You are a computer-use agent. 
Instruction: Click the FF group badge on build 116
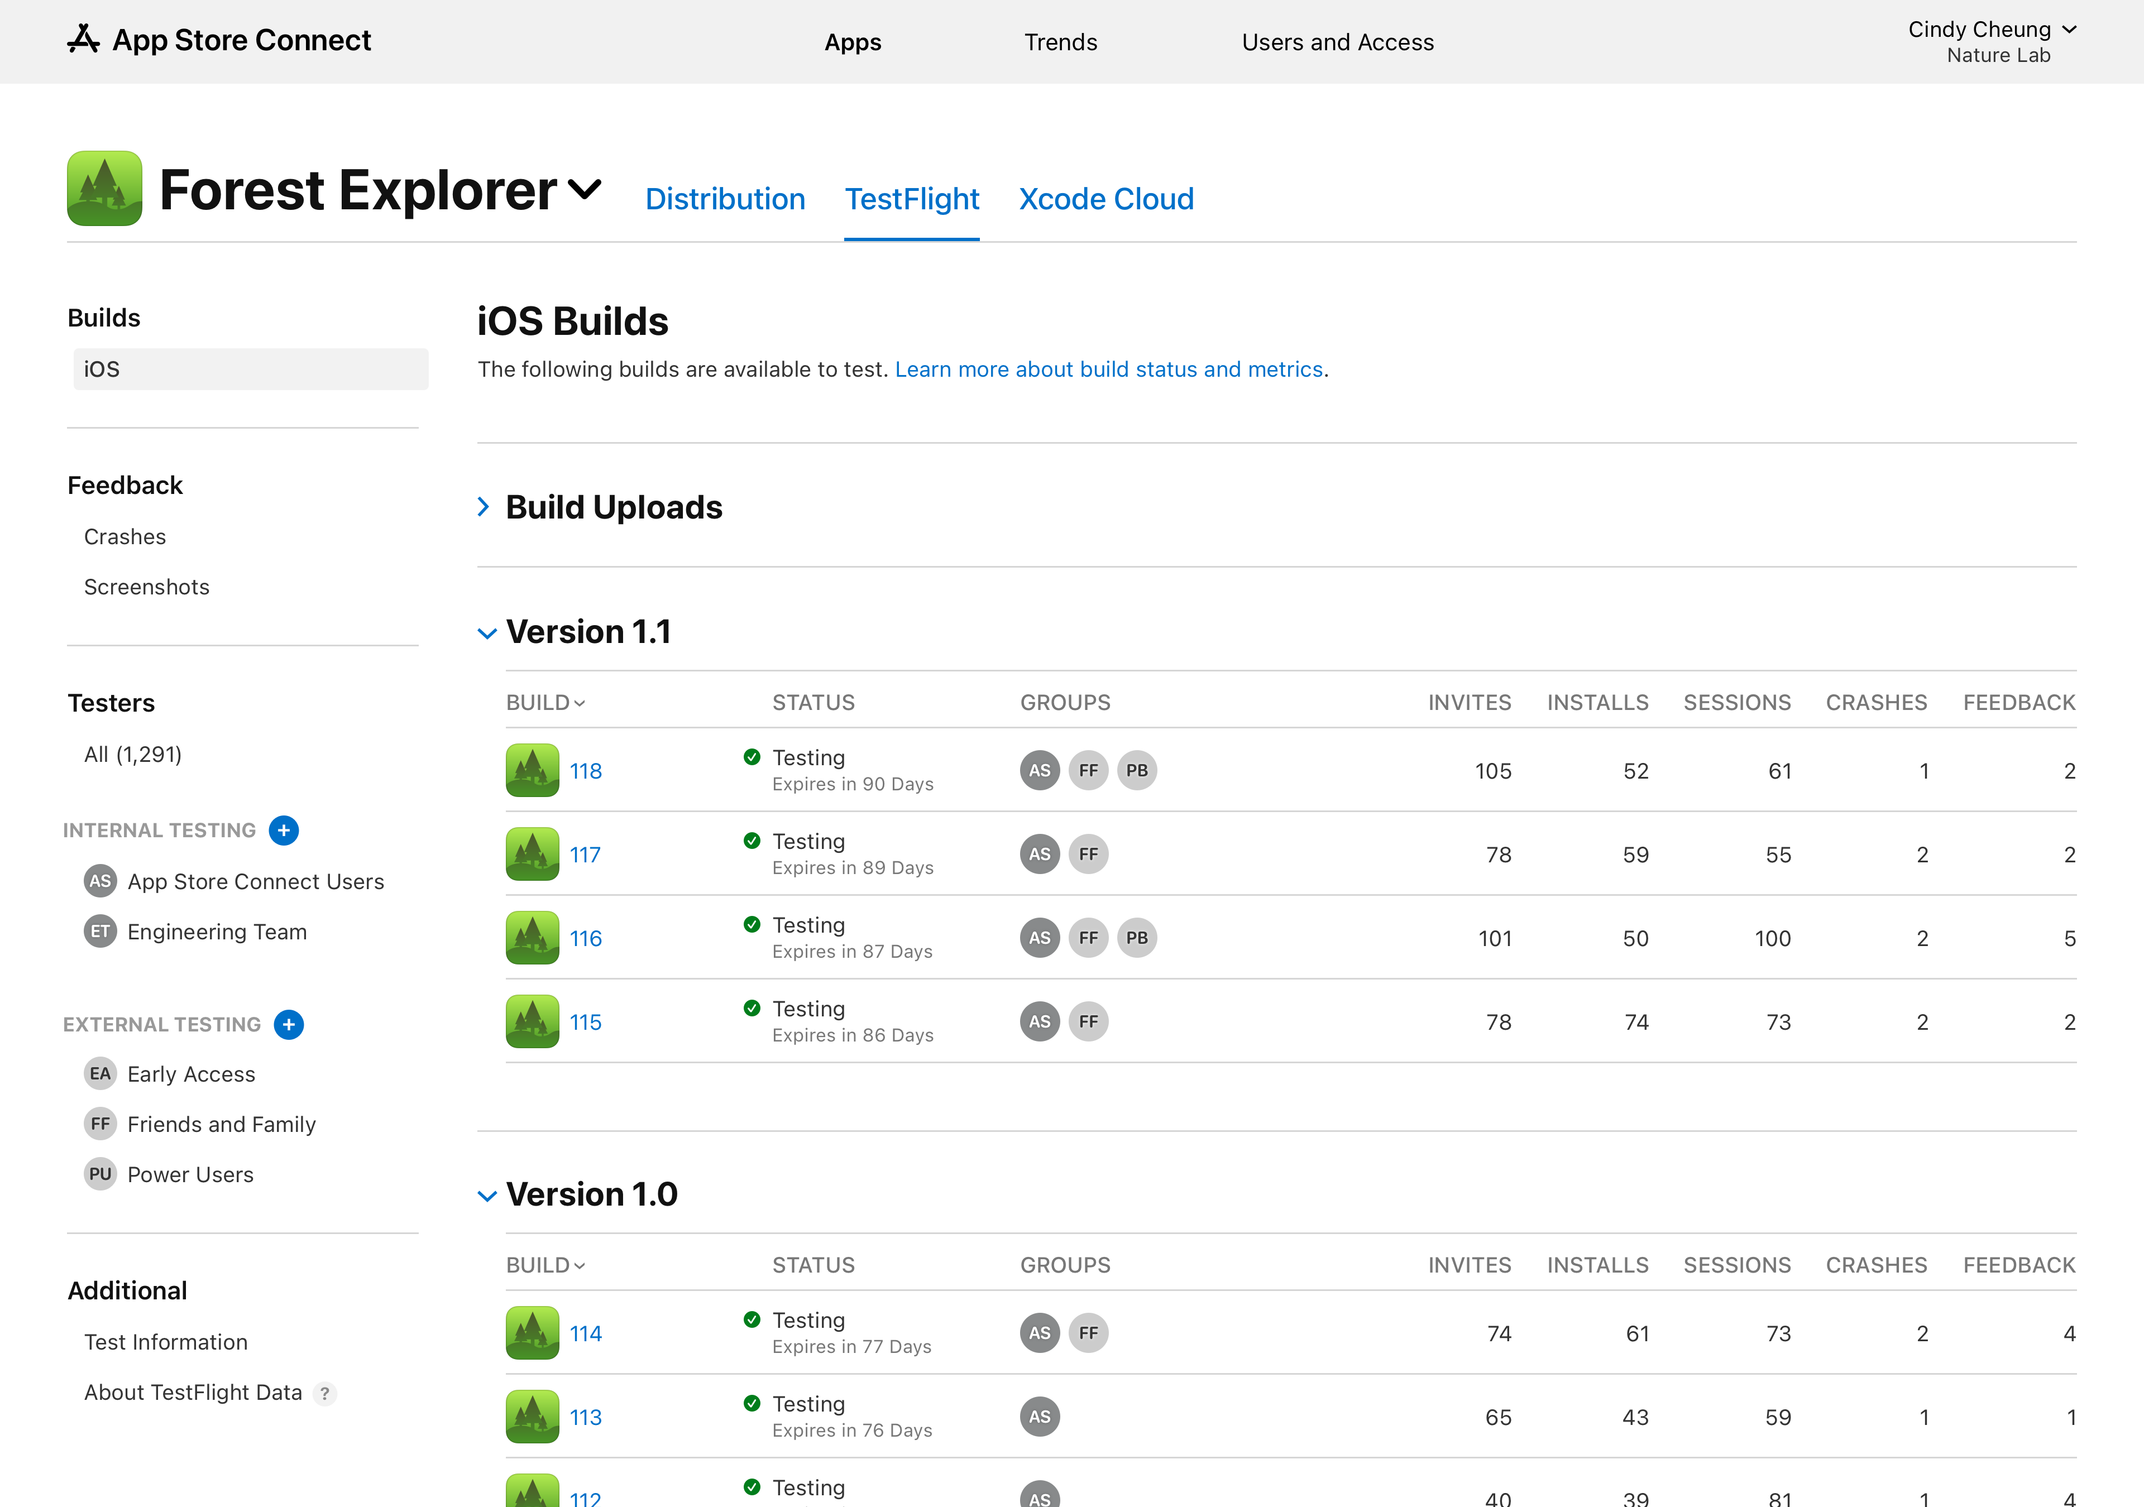pos(1088,938)
